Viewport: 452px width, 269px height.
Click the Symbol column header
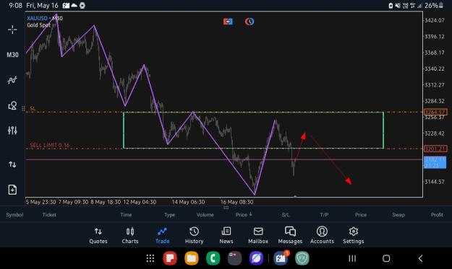(14, 215)
